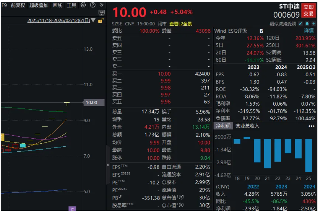Viewport: 319px width, 213px height.
Task: Toggle 前复权 price adjustment mode
Action: [18, 5]
